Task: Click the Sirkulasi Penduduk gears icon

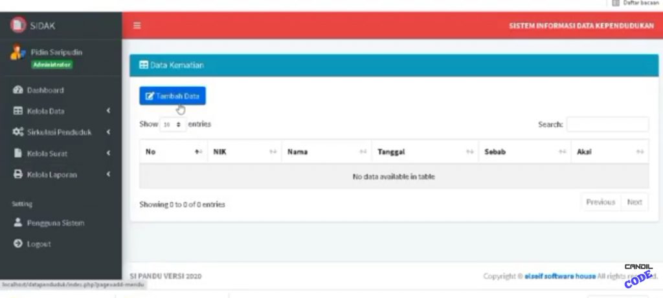Action: pyautogui.click(x=18, y=133)
